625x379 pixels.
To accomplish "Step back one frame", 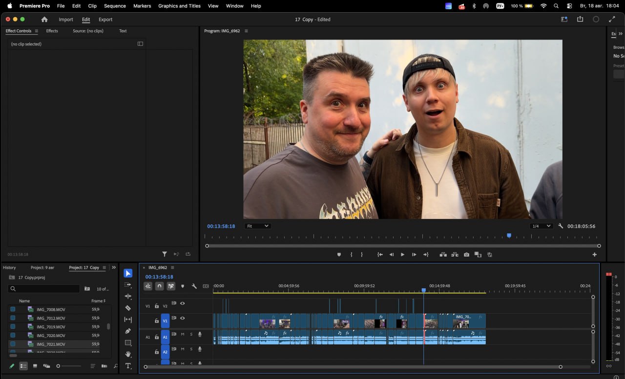I will (391, 255).
